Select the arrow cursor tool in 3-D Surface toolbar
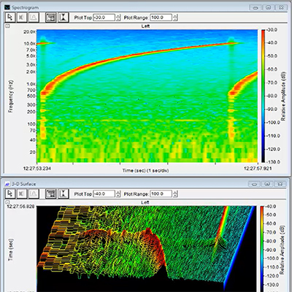The width and height of the screenshot is (292, 292). tap(10, 193)
